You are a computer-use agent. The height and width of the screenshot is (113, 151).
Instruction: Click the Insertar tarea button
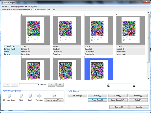pyautogui.click(x=54, y=100)
